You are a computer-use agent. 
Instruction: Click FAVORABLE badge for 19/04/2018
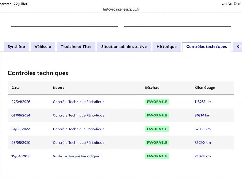[157, 156]
